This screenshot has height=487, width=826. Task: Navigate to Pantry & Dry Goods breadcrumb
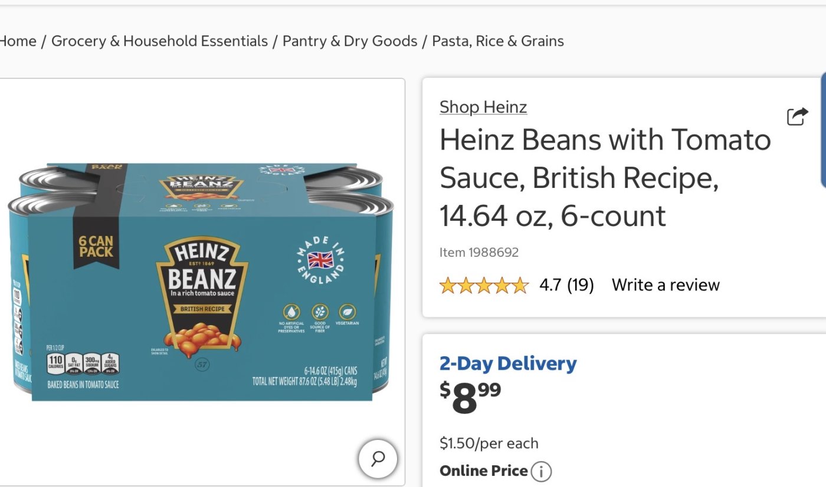349,41
